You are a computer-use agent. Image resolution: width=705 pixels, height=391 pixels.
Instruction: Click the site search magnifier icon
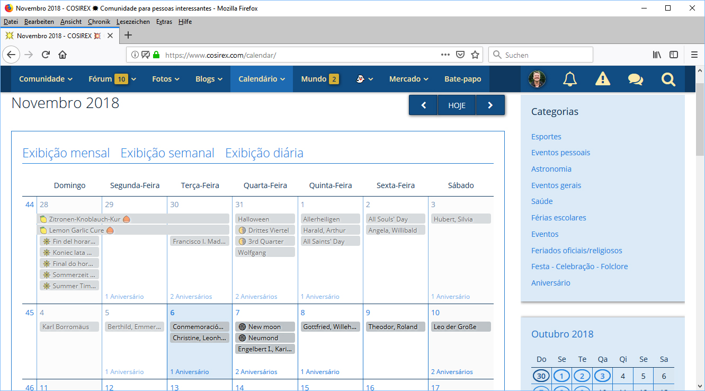(x=668, y=79)
